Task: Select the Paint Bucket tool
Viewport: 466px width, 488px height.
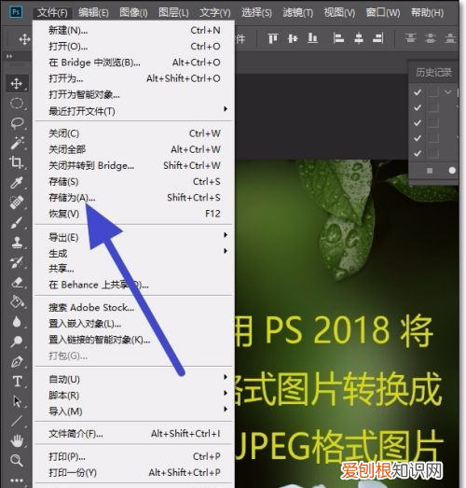Action: click(x=17, y=302)
